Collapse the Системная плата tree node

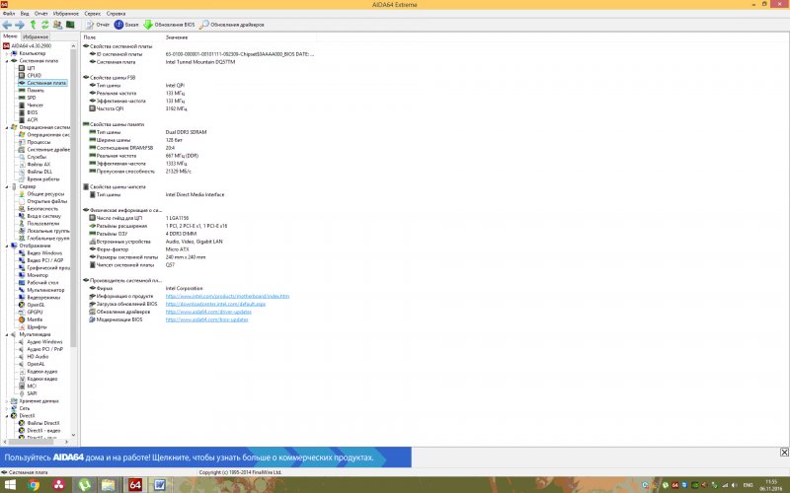tap(7, 60)
